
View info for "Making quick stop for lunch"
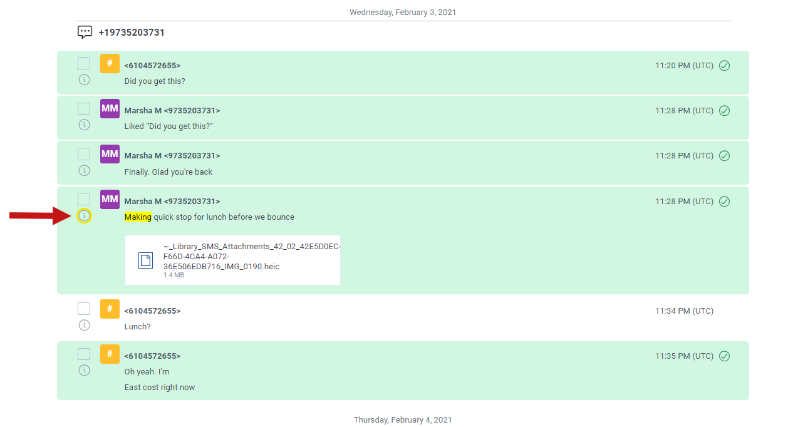(84, 216)
